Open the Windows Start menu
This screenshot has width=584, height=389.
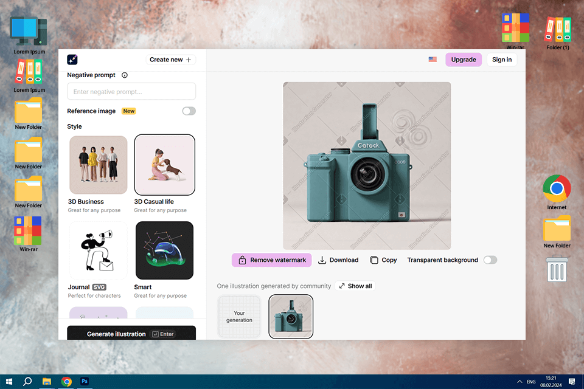(x=9, y=382)
